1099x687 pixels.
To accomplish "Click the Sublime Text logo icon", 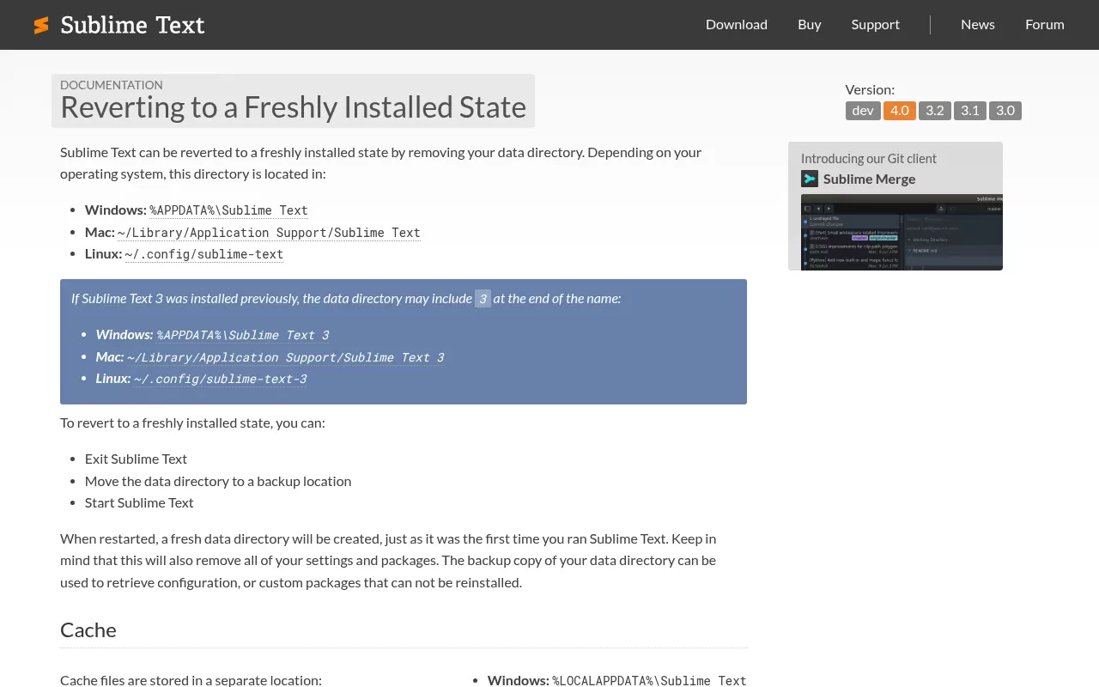I will coord(41,25).
